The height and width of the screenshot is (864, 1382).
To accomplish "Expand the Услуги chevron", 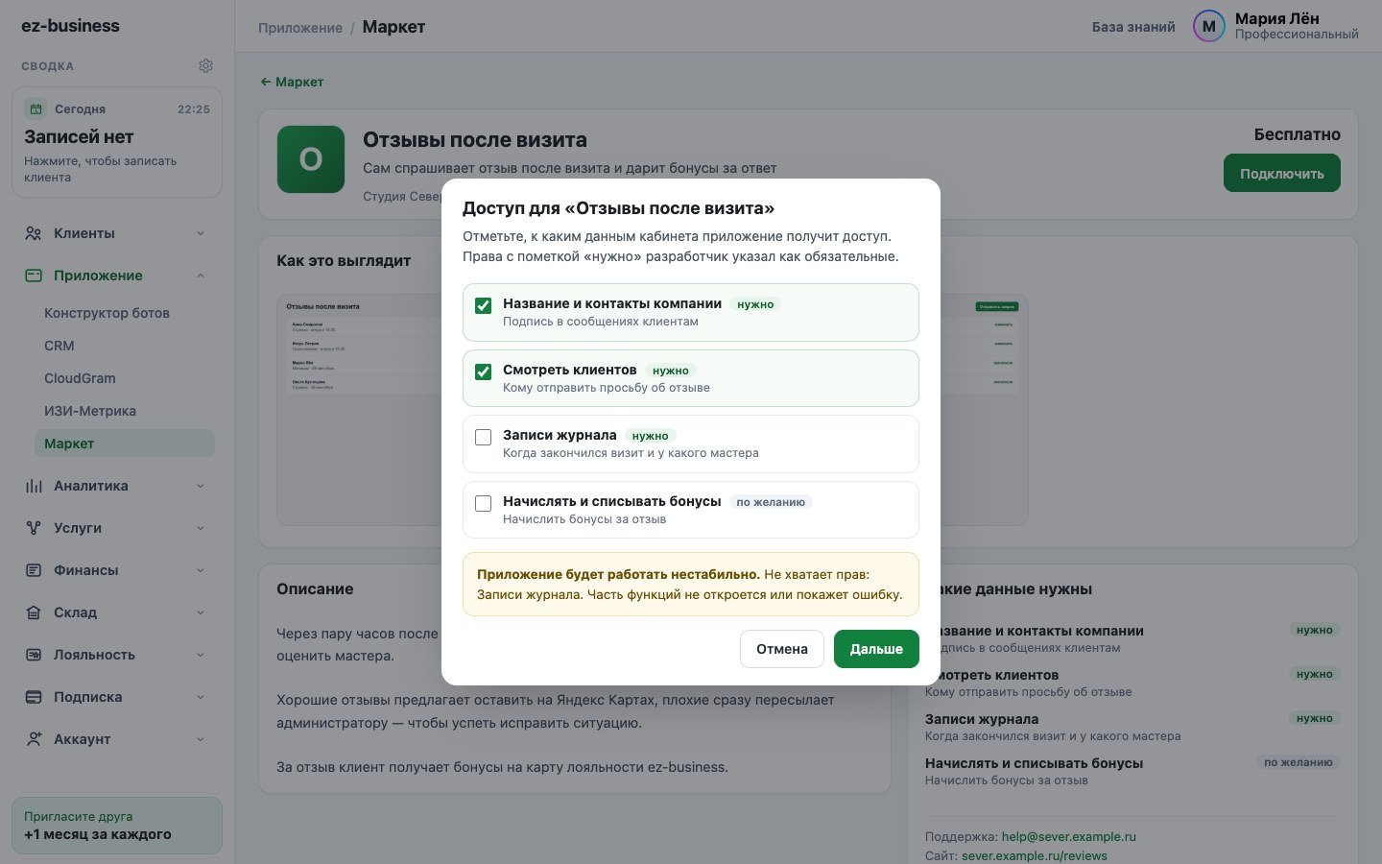I will pyautogui.click(x=201, y=528).
